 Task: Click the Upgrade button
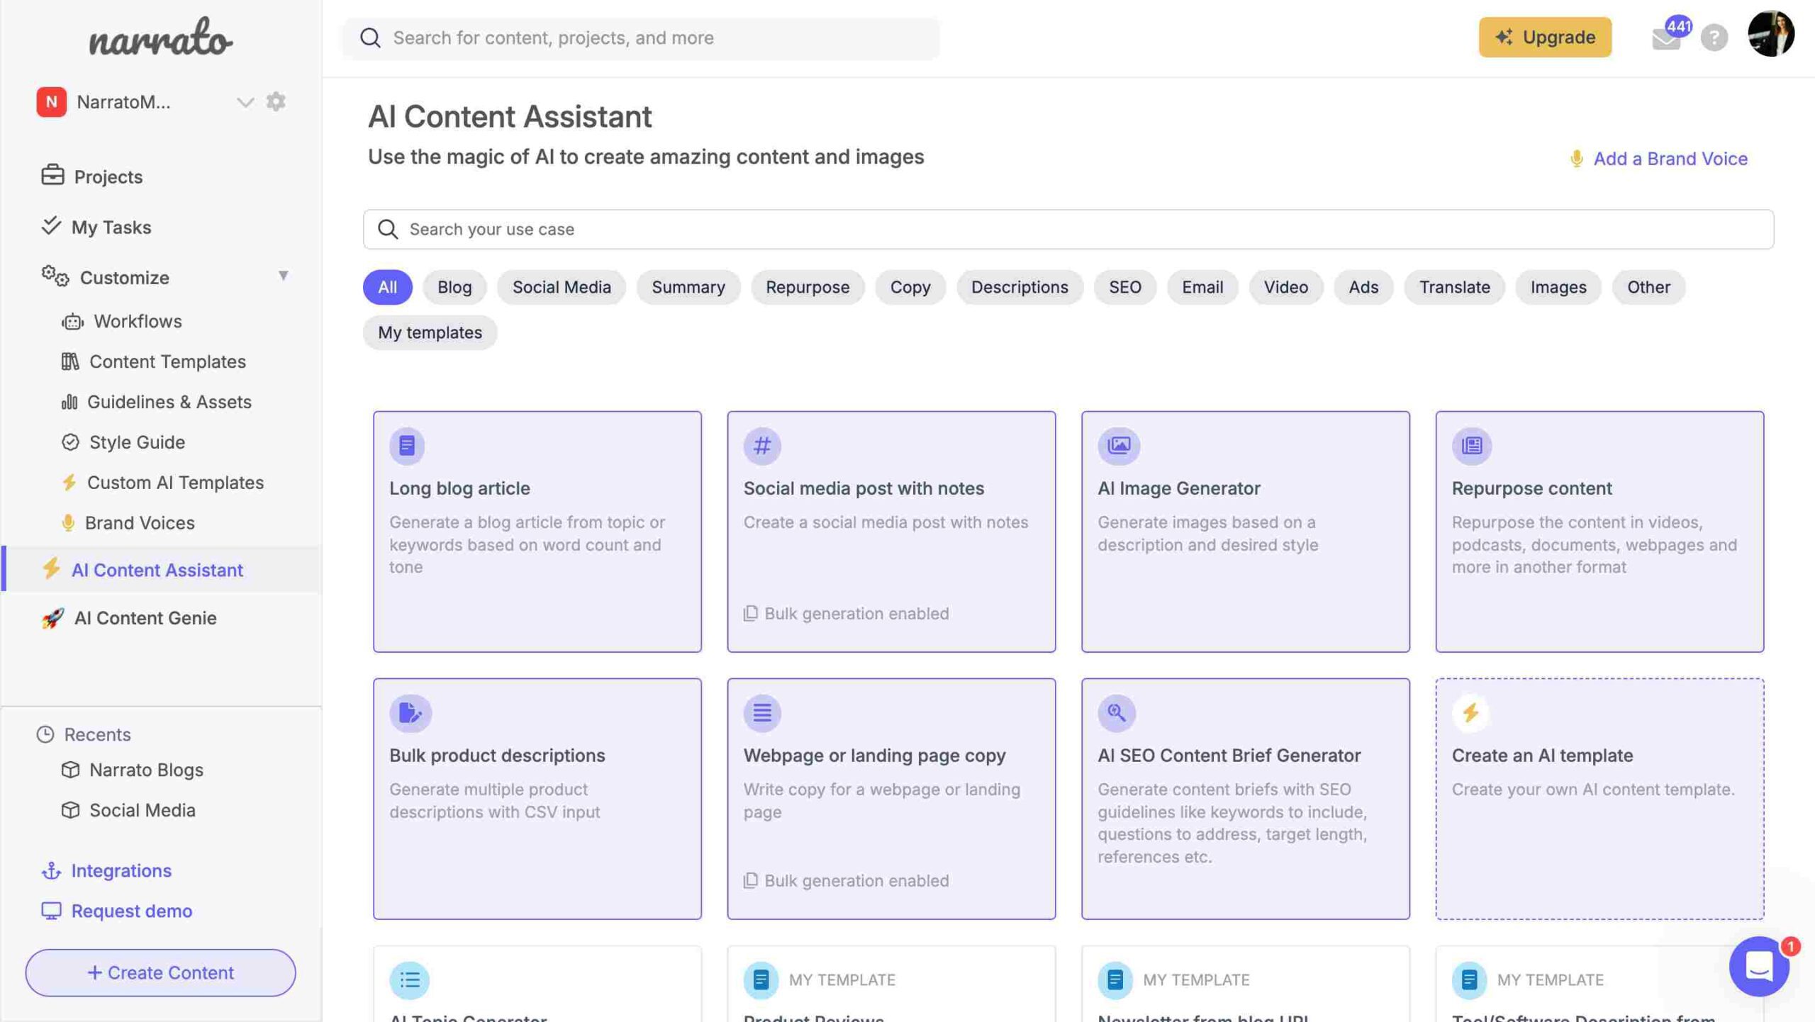coord(1546,36)
